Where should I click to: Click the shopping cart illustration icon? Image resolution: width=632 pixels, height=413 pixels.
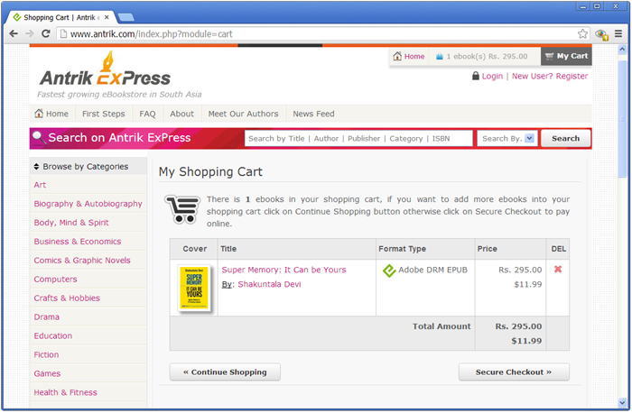pyautogui.click(x=182, y=208)
